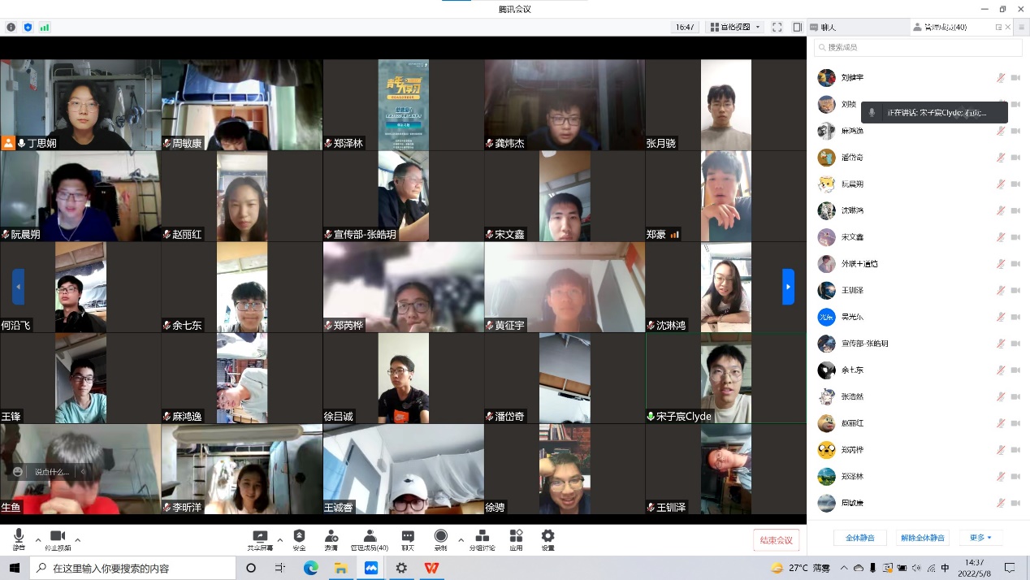This screenshot has height=580, width=1030.
Task: Enter full screen mode icon
Action: coord(777,27)
